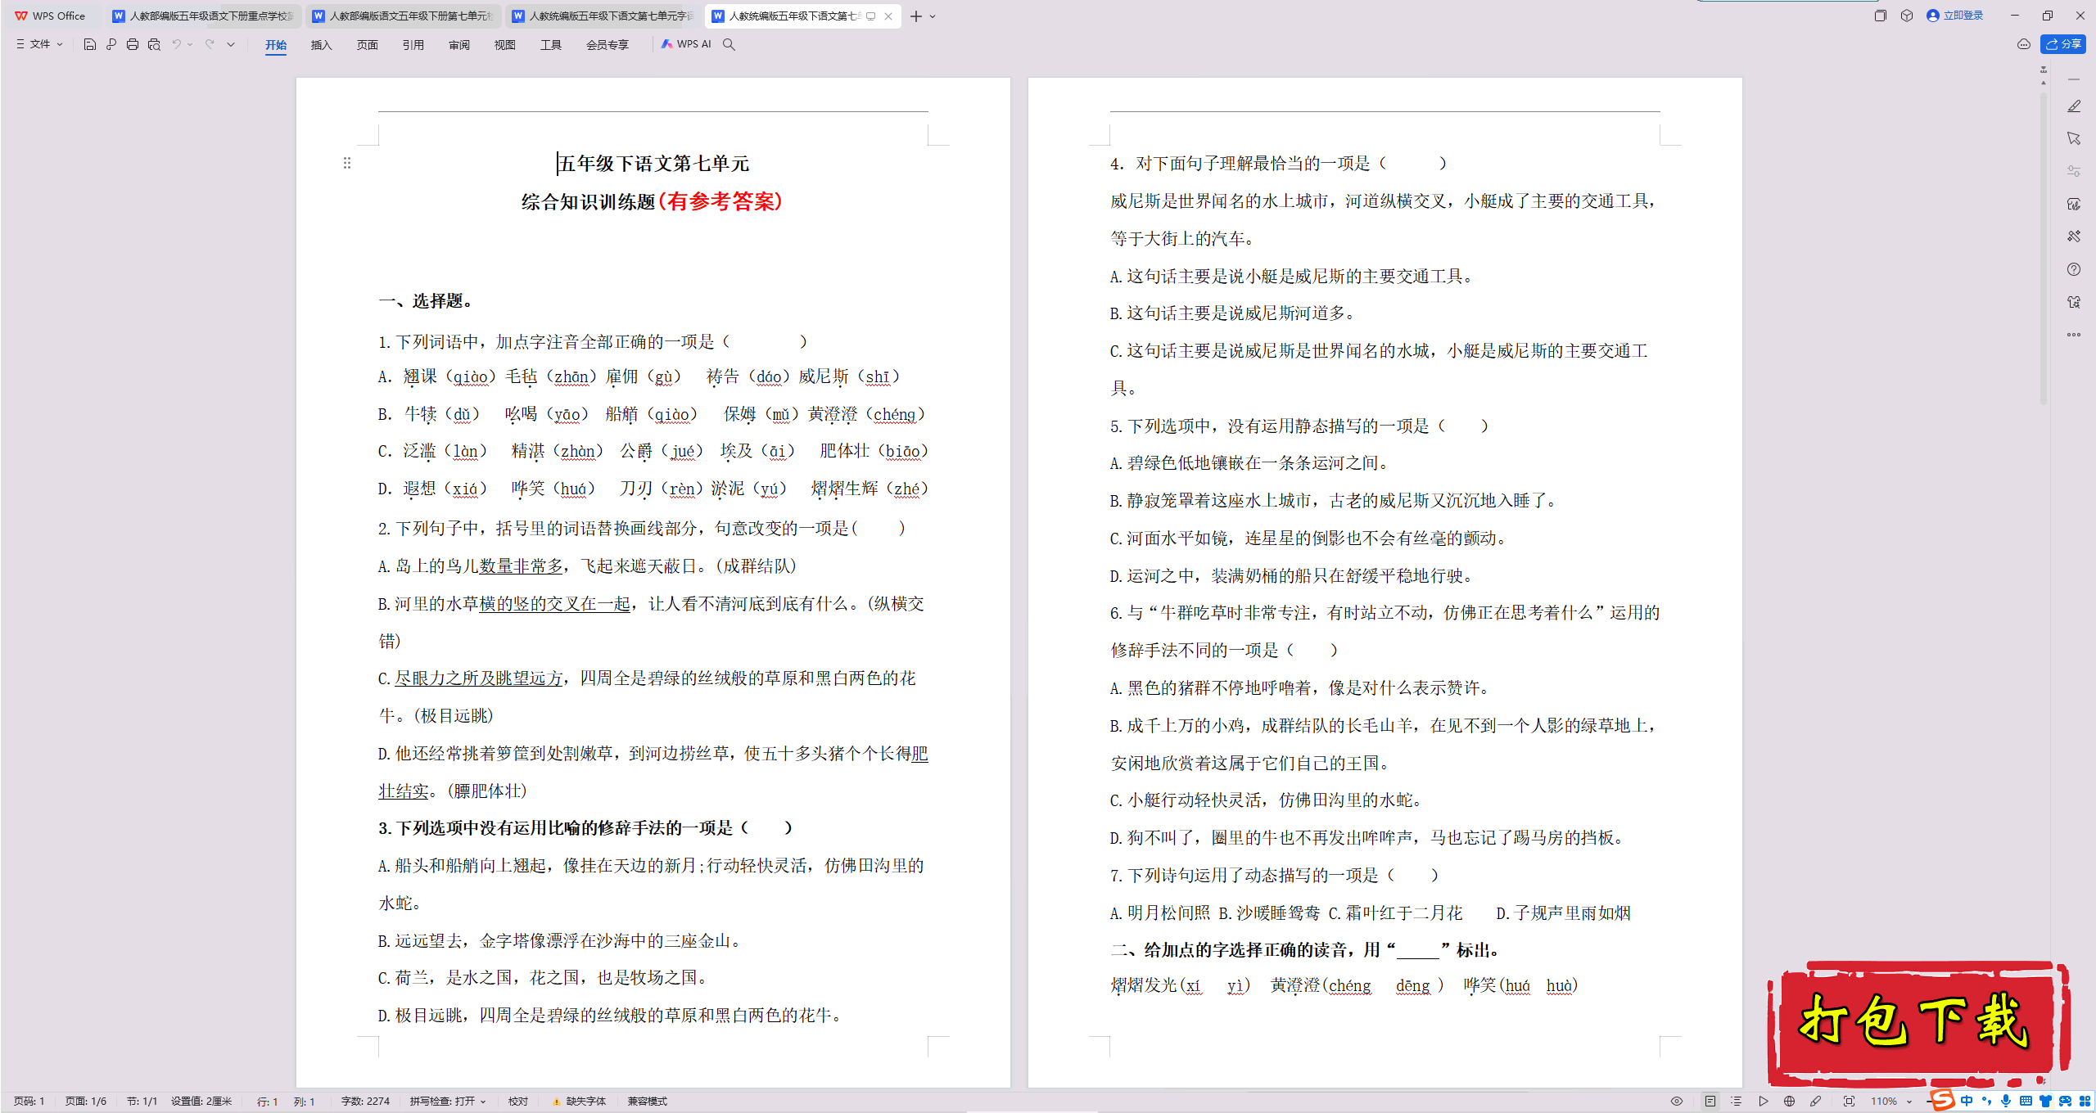2096x1113 pixels.
Task: Close the active document tab
Action: [888, 16]
